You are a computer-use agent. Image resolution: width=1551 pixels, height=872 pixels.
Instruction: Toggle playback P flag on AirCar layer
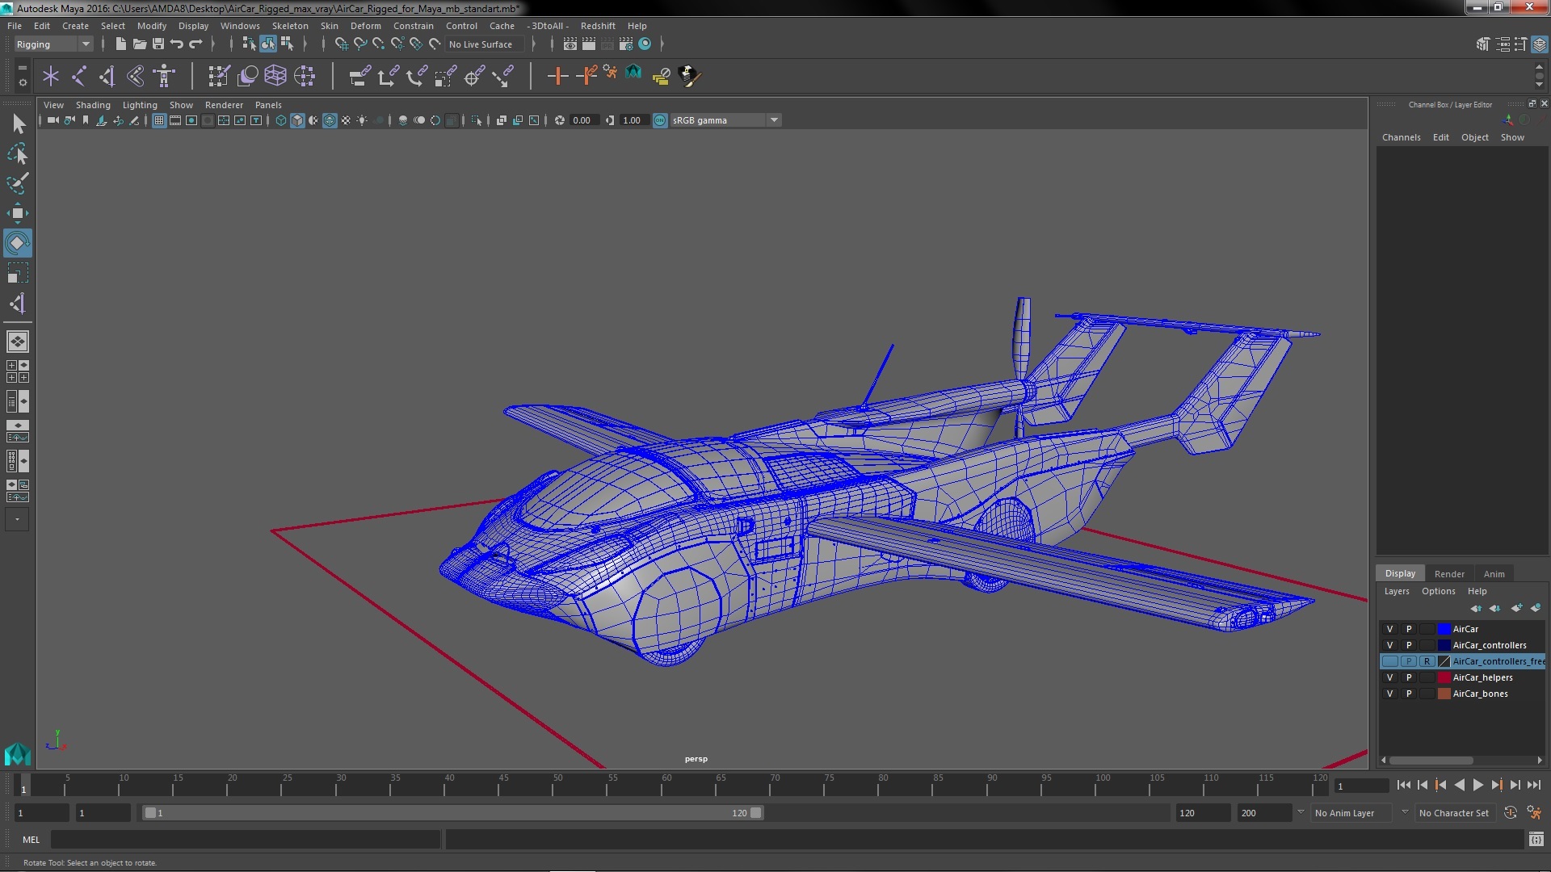point(1409,629)
